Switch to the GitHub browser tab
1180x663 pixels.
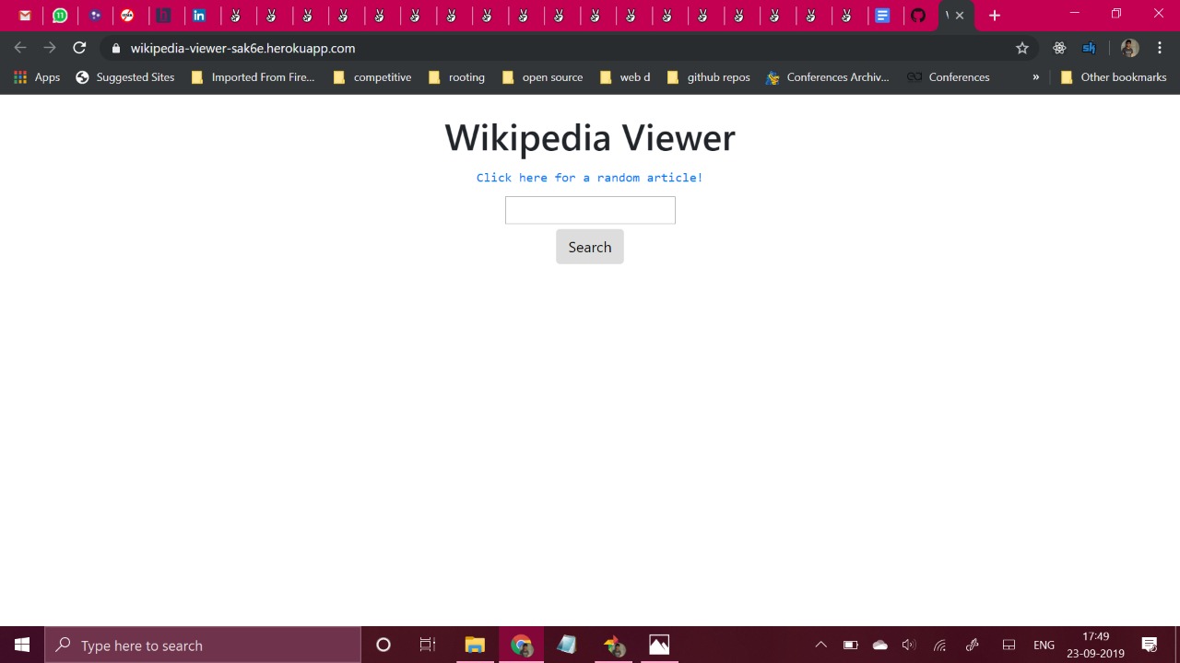[917, 16]
